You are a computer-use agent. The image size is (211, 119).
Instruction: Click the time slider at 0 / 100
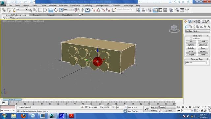[12, 99]
